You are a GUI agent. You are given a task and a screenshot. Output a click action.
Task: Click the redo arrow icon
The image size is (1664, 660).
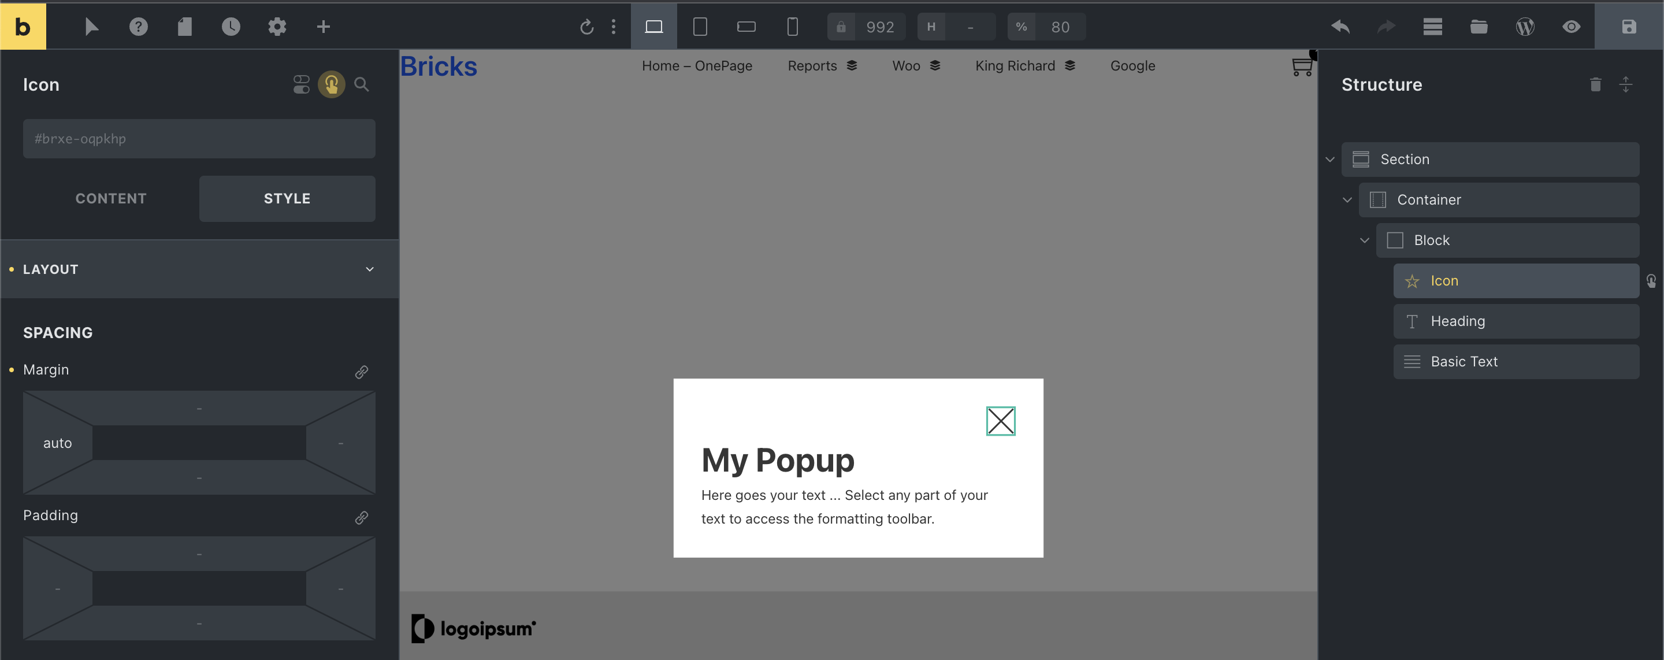[1386, 27]
